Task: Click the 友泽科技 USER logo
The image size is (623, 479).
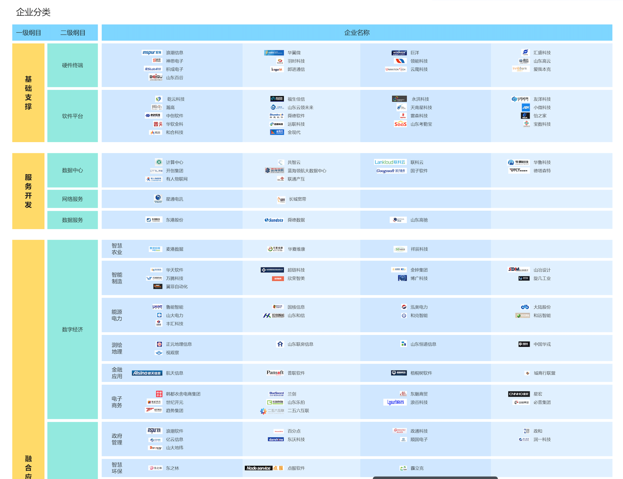Action: click(520, 99)
